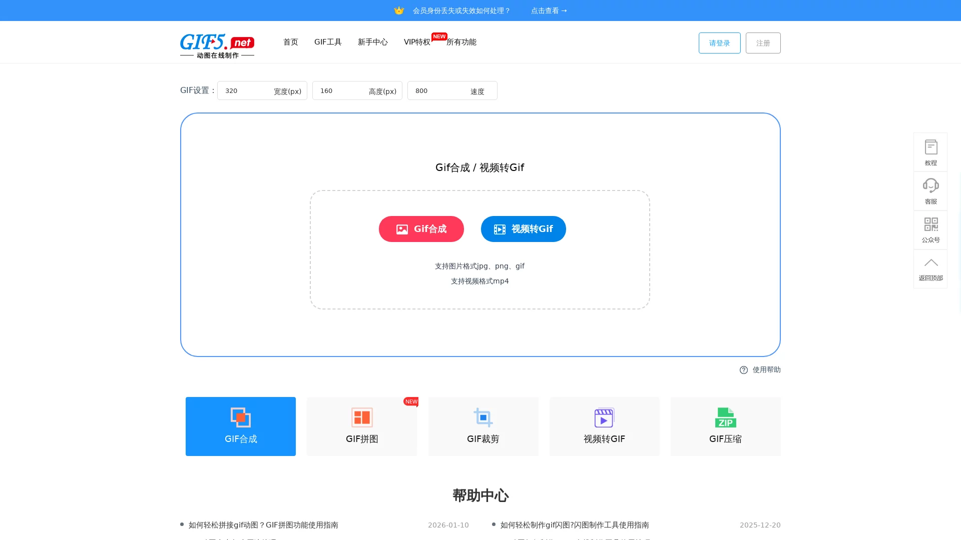Click the 返回顶部 back-to-top arrow

coord(930,268)
